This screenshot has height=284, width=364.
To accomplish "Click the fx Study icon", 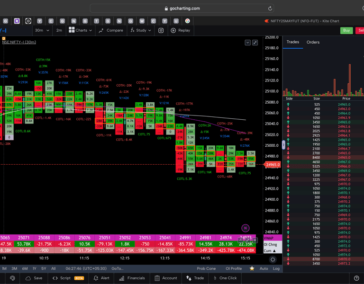I will coord(132,30).
